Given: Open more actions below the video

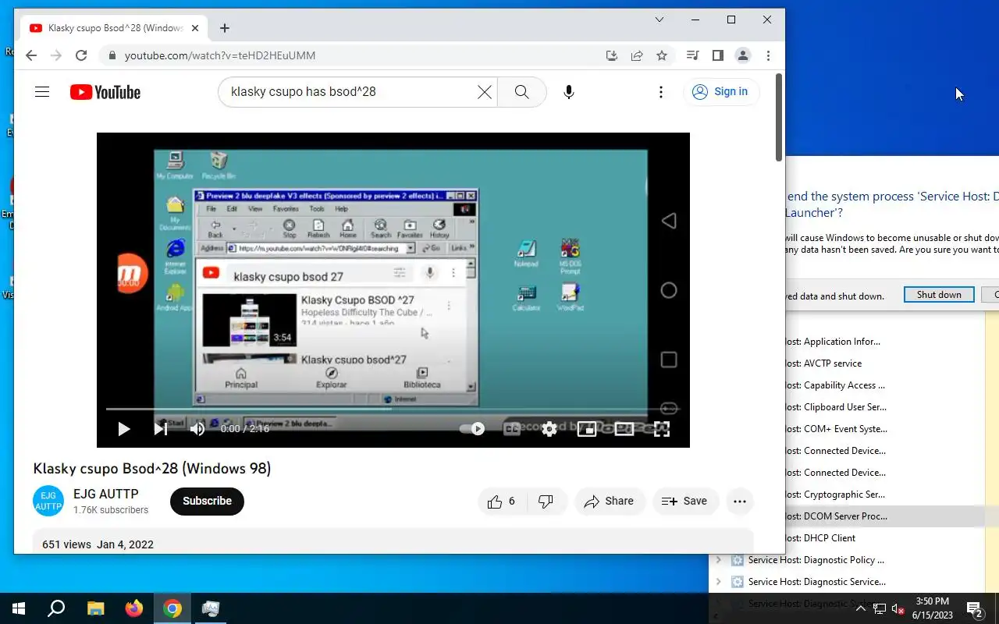Looking at the screenshot, I should (x=740, y=502).
